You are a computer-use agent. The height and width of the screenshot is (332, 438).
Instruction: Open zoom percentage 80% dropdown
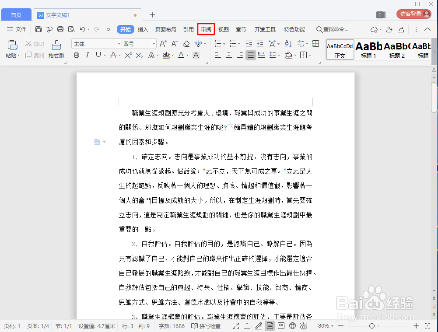pyautogui.click(x=326, y=326)
